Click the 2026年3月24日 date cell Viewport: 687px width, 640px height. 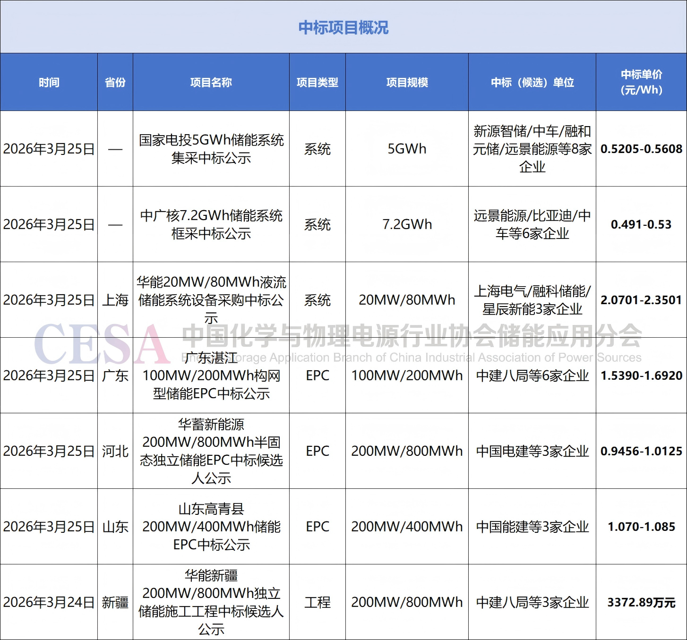click(x=49, y=602)
